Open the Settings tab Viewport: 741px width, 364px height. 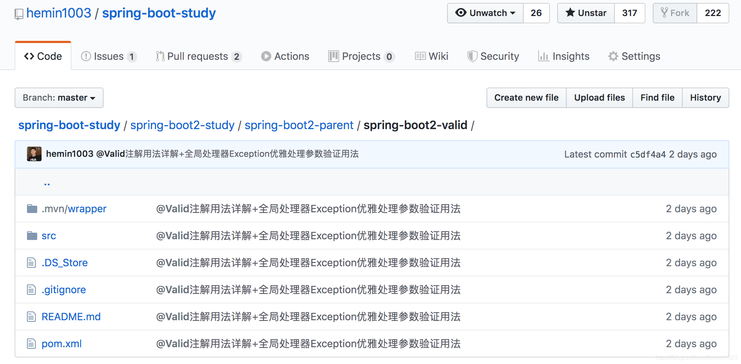click(635, 56)
